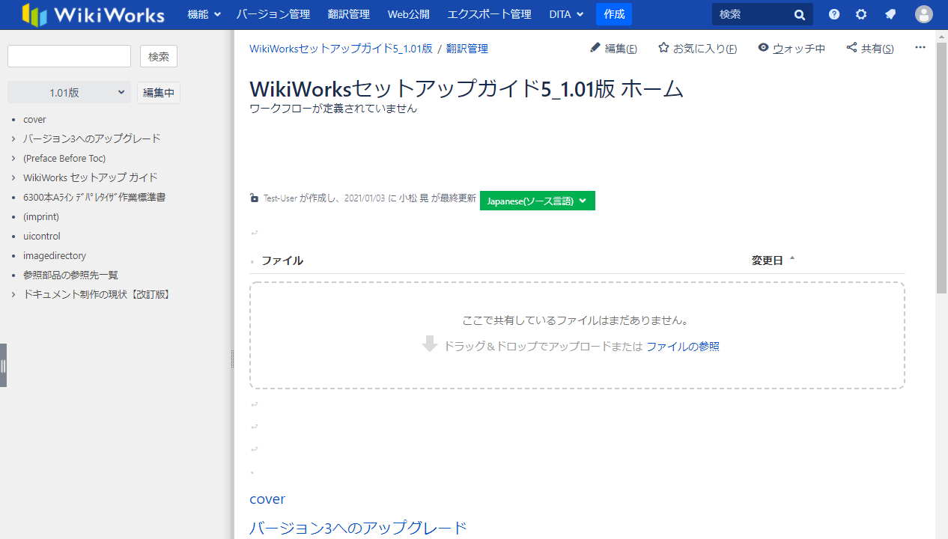Open the help question mark icon
Image resolution: width=948 pixels, height=539 pixels.
click(x=834, y=14)
